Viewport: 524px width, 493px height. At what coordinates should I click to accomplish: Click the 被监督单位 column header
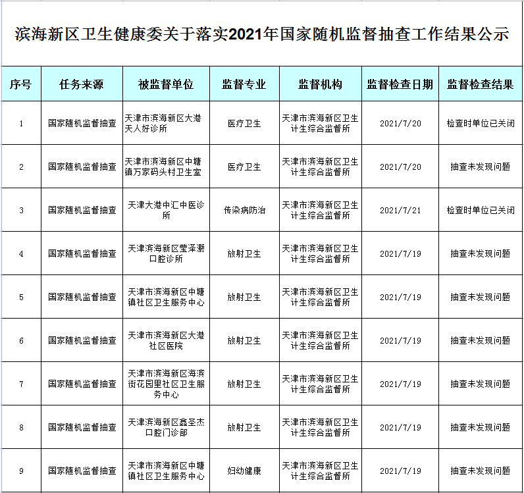click(166, 84)
